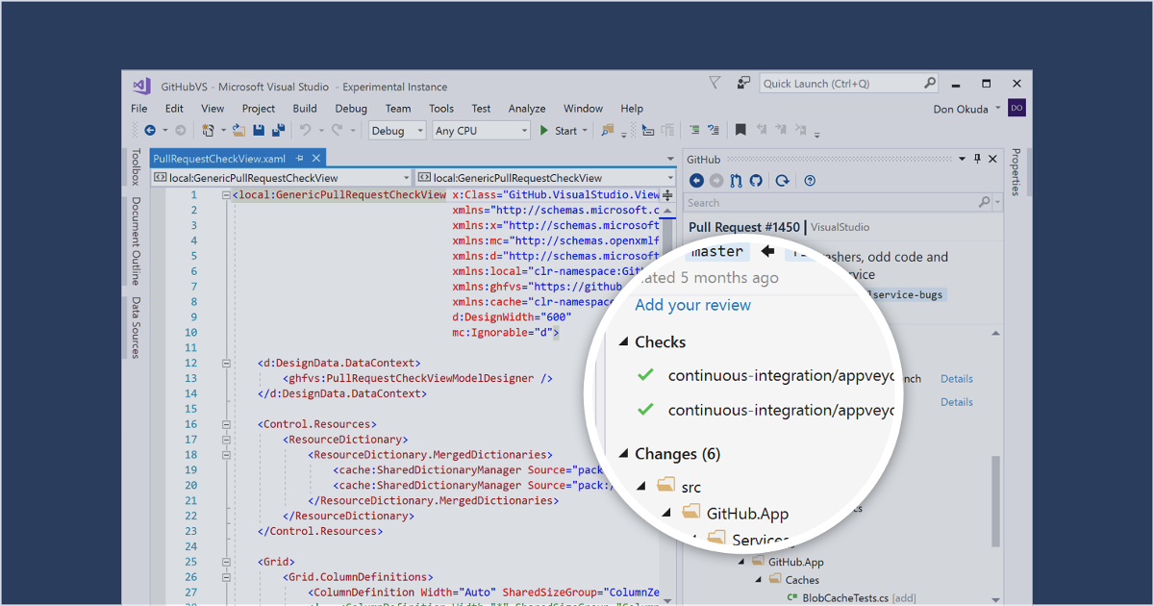Screen dimensions: 1154x606
Task: Click the Refresh icon in GitHub panel
Action: (782, 181)
